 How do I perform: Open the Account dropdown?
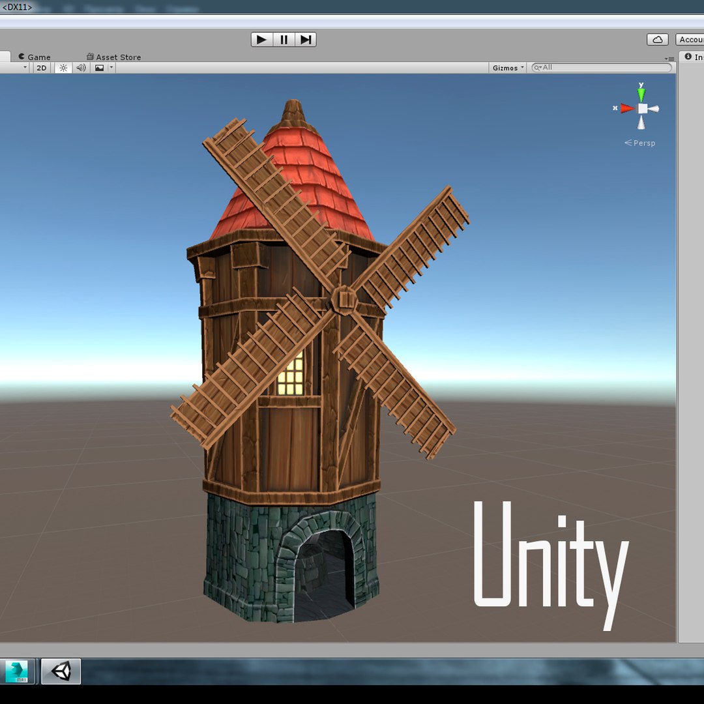(x=690, y=40)
